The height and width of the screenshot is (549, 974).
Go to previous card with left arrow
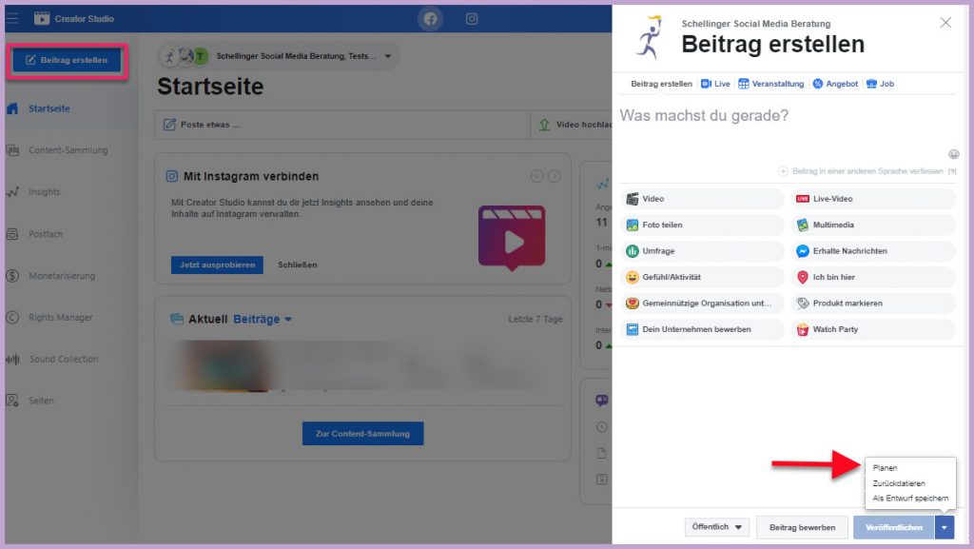536,176
